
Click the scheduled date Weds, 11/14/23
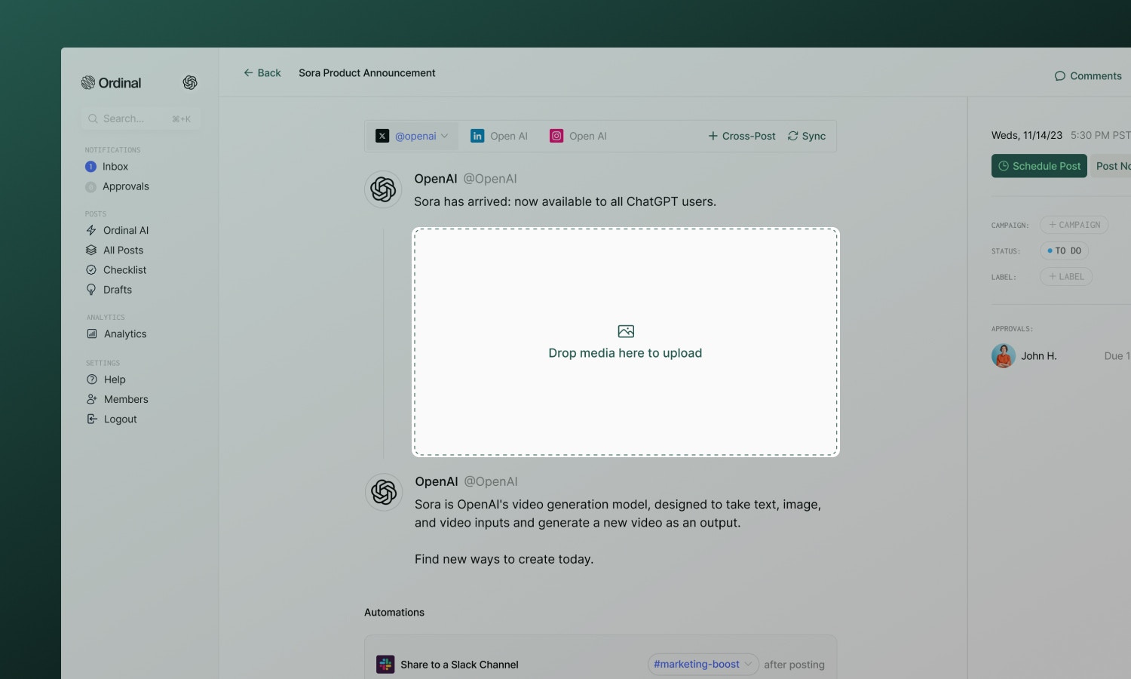(1027, 135)
